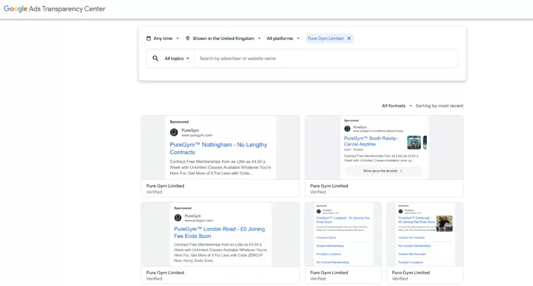Click the Sorting by most recent label
533x286 pixels.
click(439, 106)
